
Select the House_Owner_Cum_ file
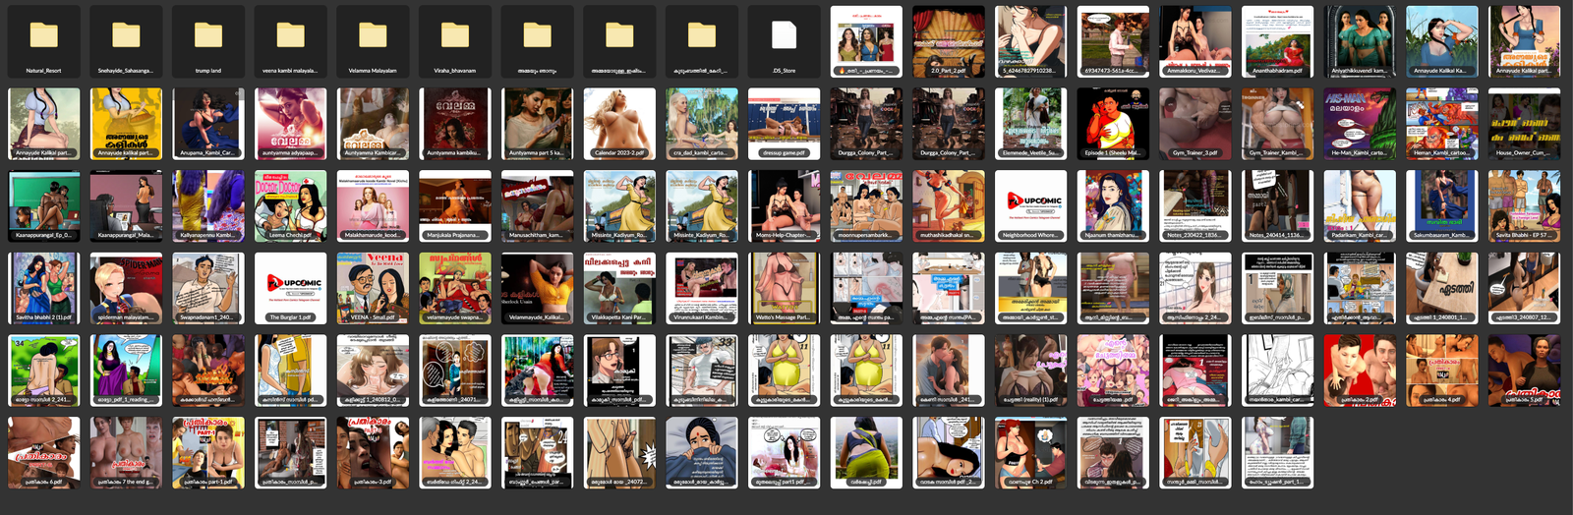[1525, 125]
